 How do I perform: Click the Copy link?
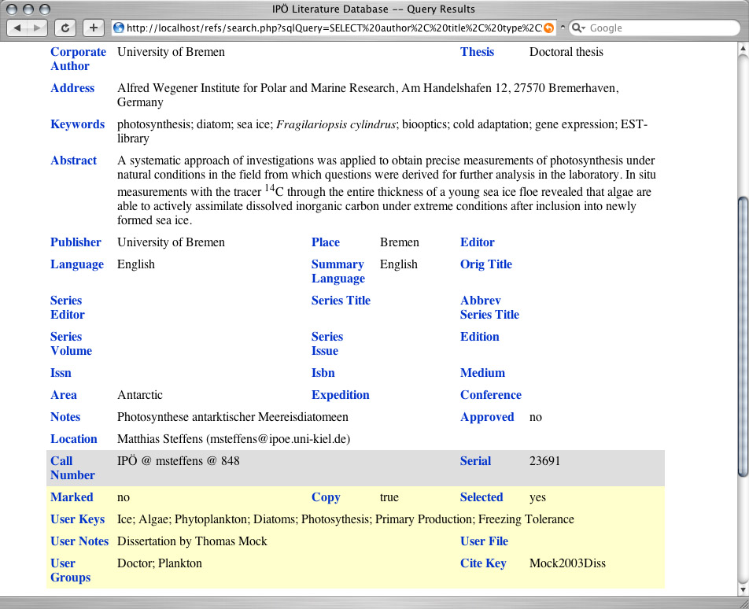tap(326, 498)
